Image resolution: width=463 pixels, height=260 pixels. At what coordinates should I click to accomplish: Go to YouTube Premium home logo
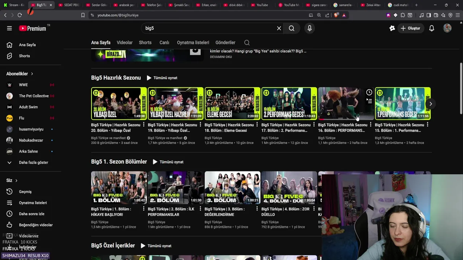pyautogui.click(x=33, y=28)
